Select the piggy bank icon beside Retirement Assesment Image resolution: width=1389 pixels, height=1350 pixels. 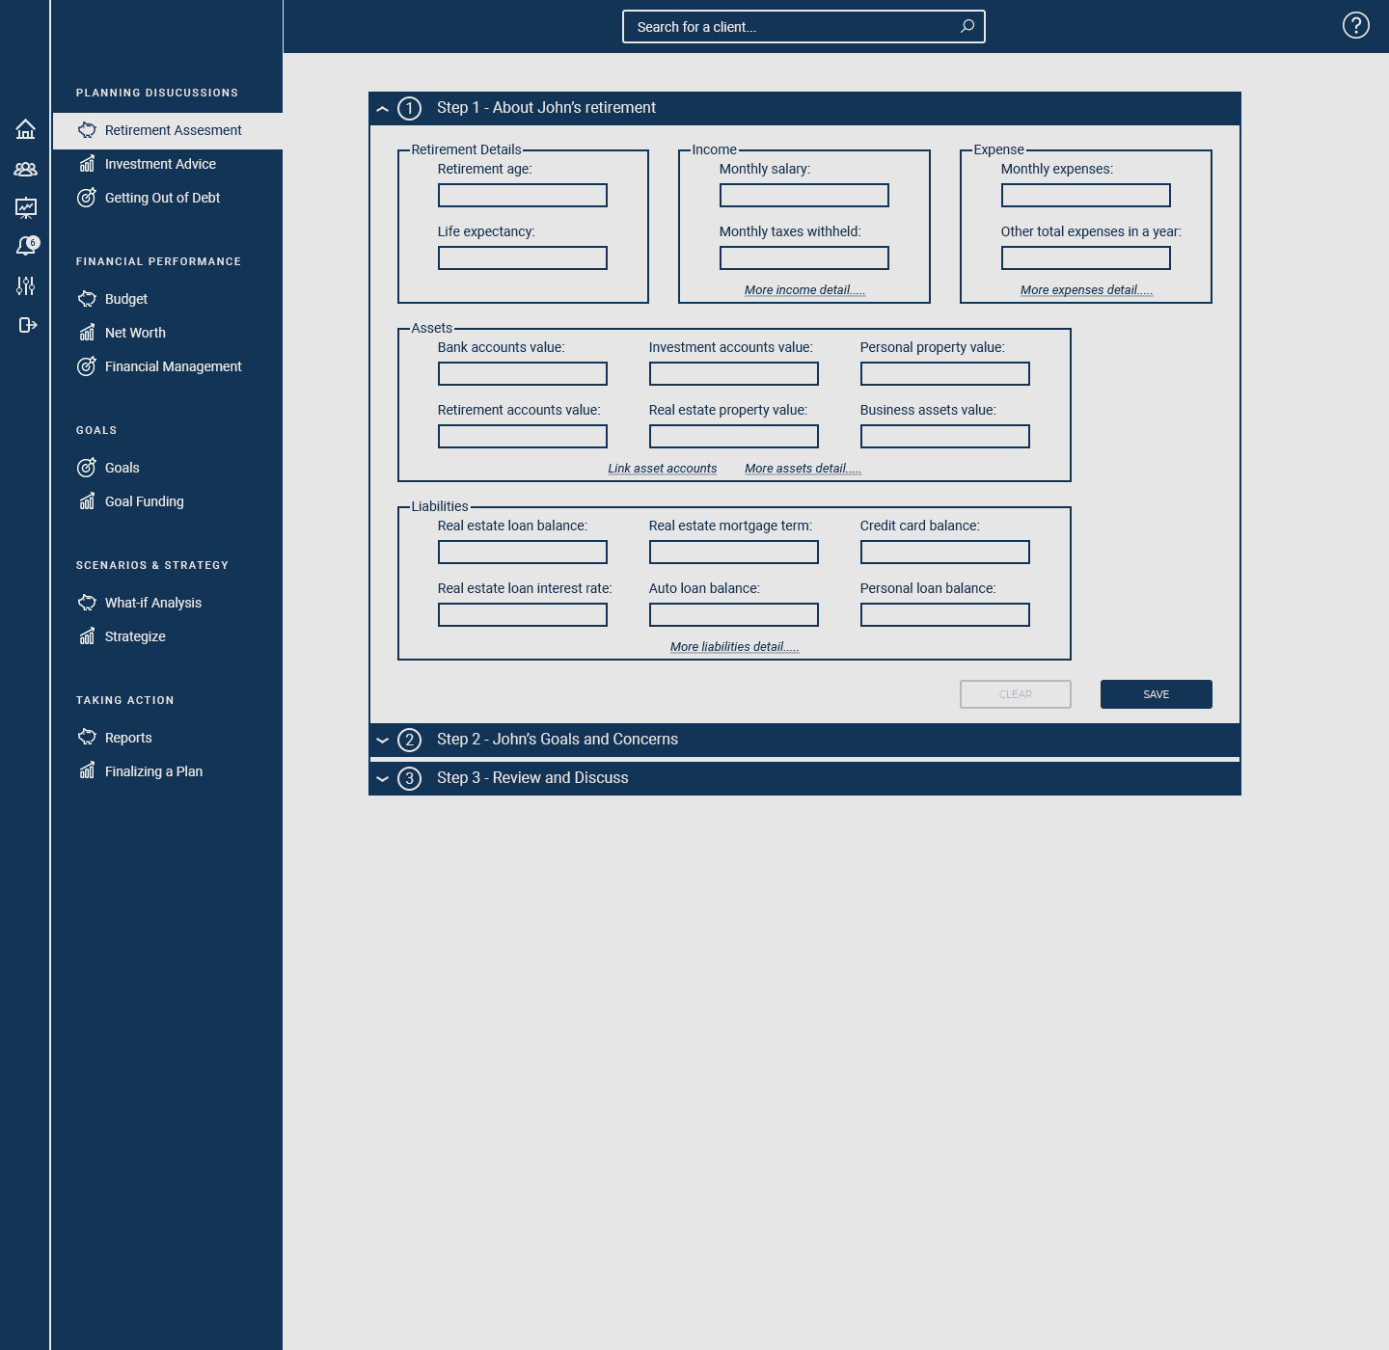(x=87, y=129)
